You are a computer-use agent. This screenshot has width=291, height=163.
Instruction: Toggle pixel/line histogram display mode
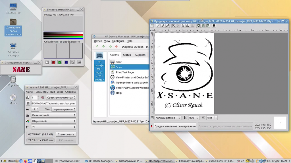(72, 62)
